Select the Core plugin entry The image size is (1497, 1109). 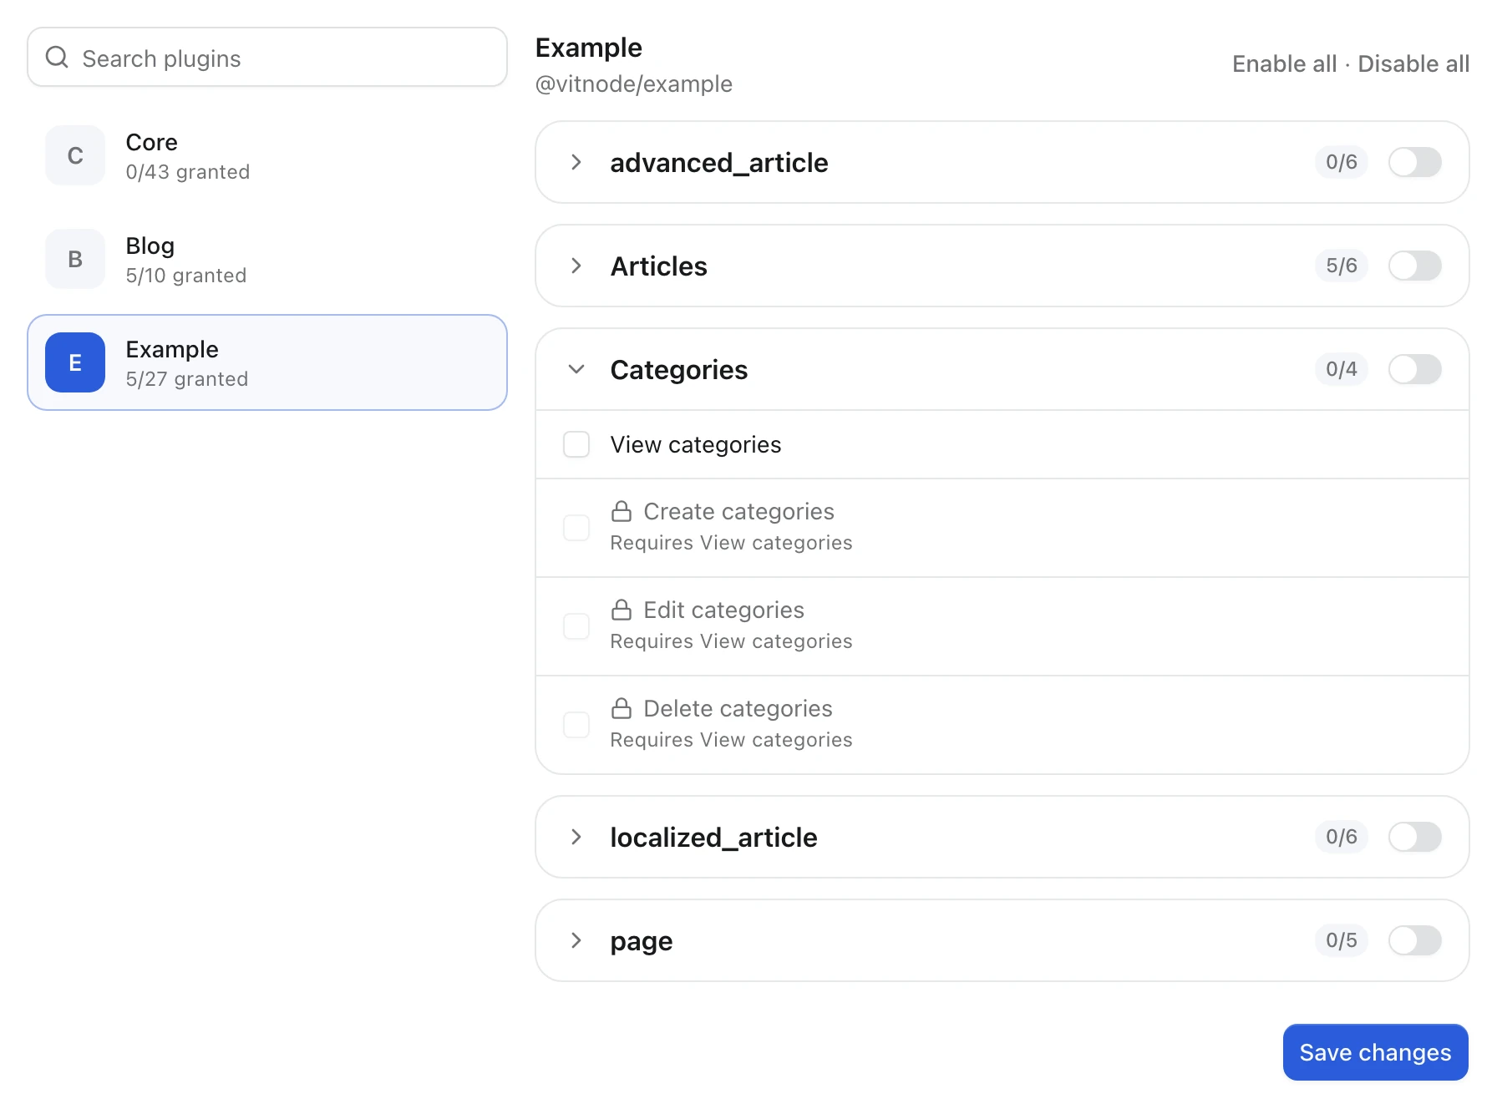tap(267, 155)
